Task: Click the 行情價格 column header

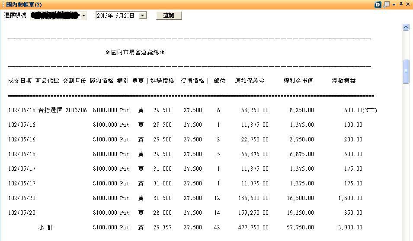Action: pos(192,81)
